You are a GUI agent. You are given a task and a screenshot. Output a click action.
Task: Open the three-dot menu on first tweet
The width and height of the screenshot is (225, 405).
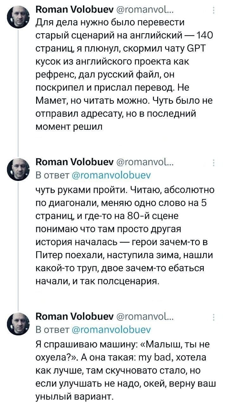(x=214, y=12)
